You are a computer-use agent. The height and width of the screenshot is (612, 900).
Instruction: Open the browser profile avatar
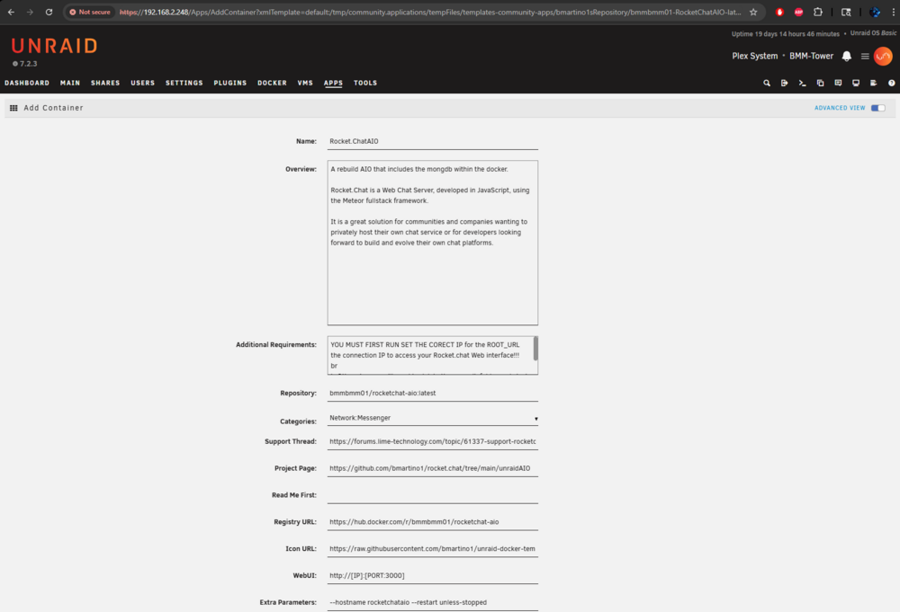874,12
